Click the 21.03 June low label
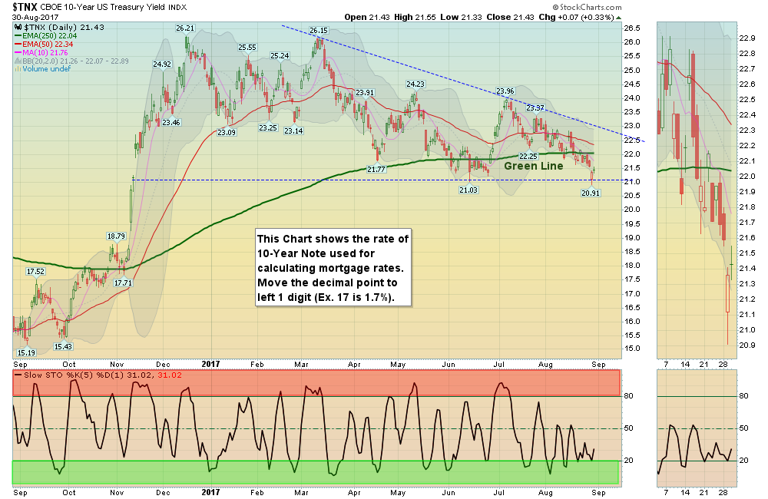Image resolution: width=768 pixels, height=499 pixels. click(468, 190)
